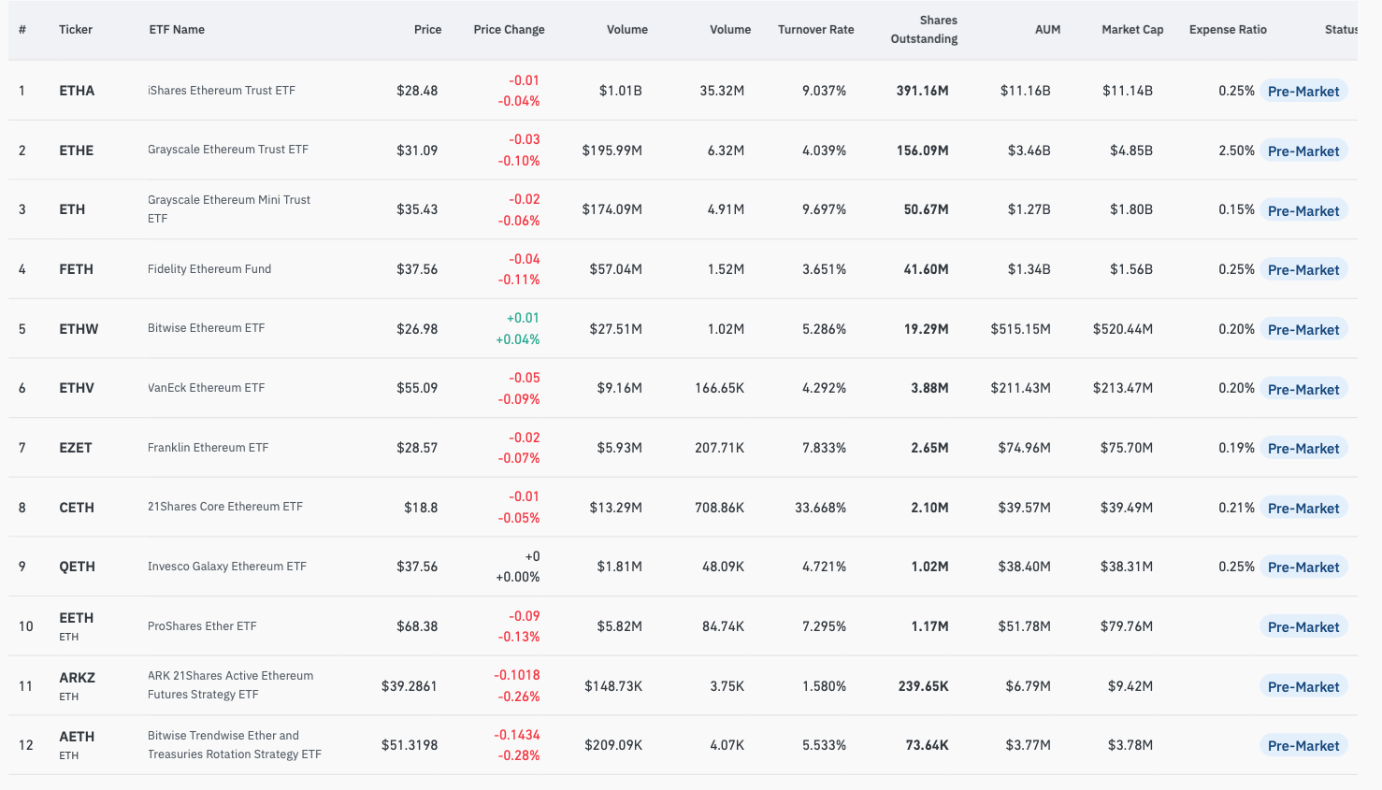Sort by the ETF Name column header

click(x=177, y=30)
